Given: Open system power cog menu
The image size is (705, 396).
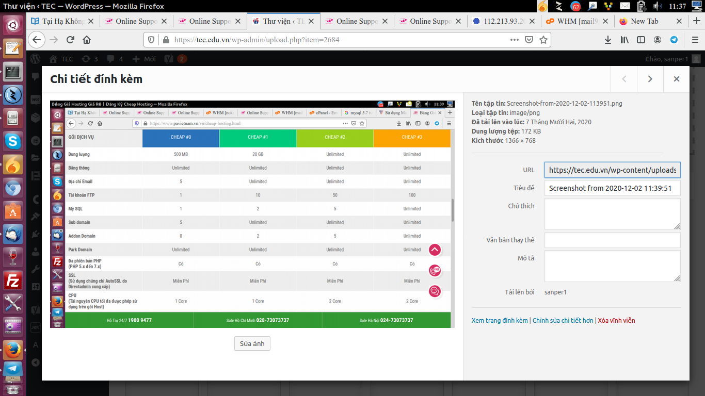Looking at the screenshot, I should [697, 6].
